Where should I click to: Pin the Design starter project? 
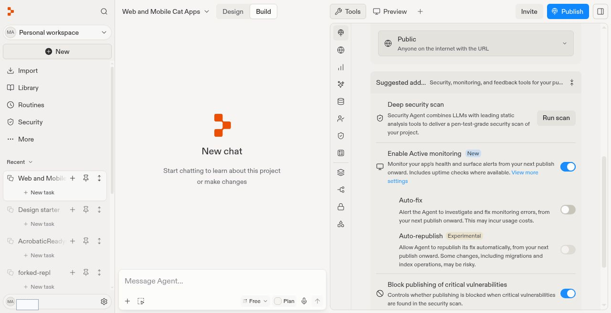[x=86, y=210]
